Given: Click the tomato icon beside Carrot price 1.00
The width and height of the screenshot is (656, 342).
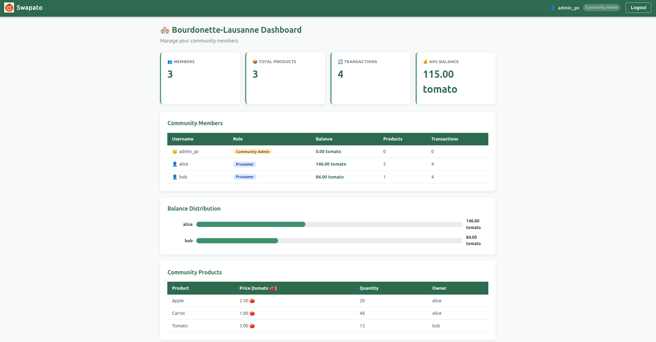Looking at the screenshot, I should 252,313.
